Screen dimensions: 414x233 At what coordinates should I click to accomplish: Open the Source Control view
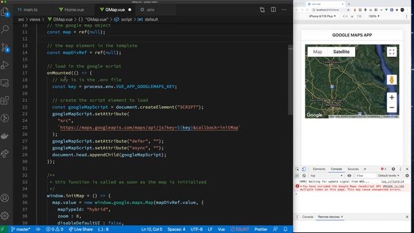pyautogui.click(x=5, y=47)
